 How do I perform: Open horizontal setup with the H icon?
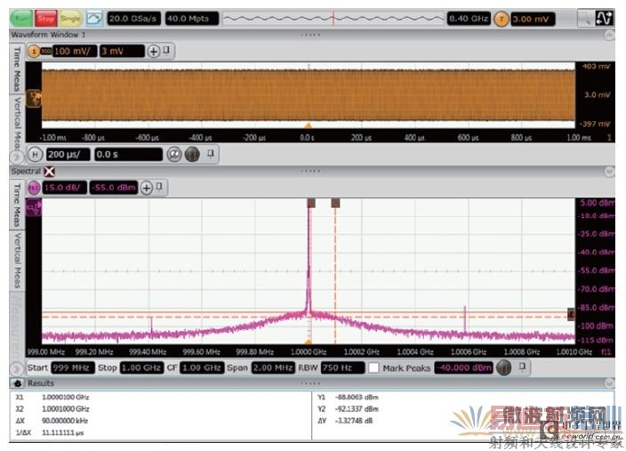pos(35,155)
